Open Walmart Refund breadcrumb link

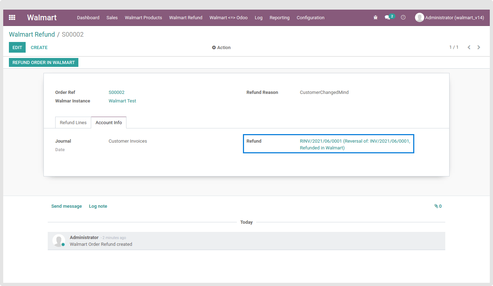(x=32, y=35)
